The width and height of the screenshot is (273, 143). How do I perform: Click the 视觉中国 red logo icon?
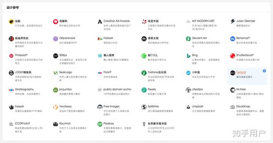[x=144, y=22]
